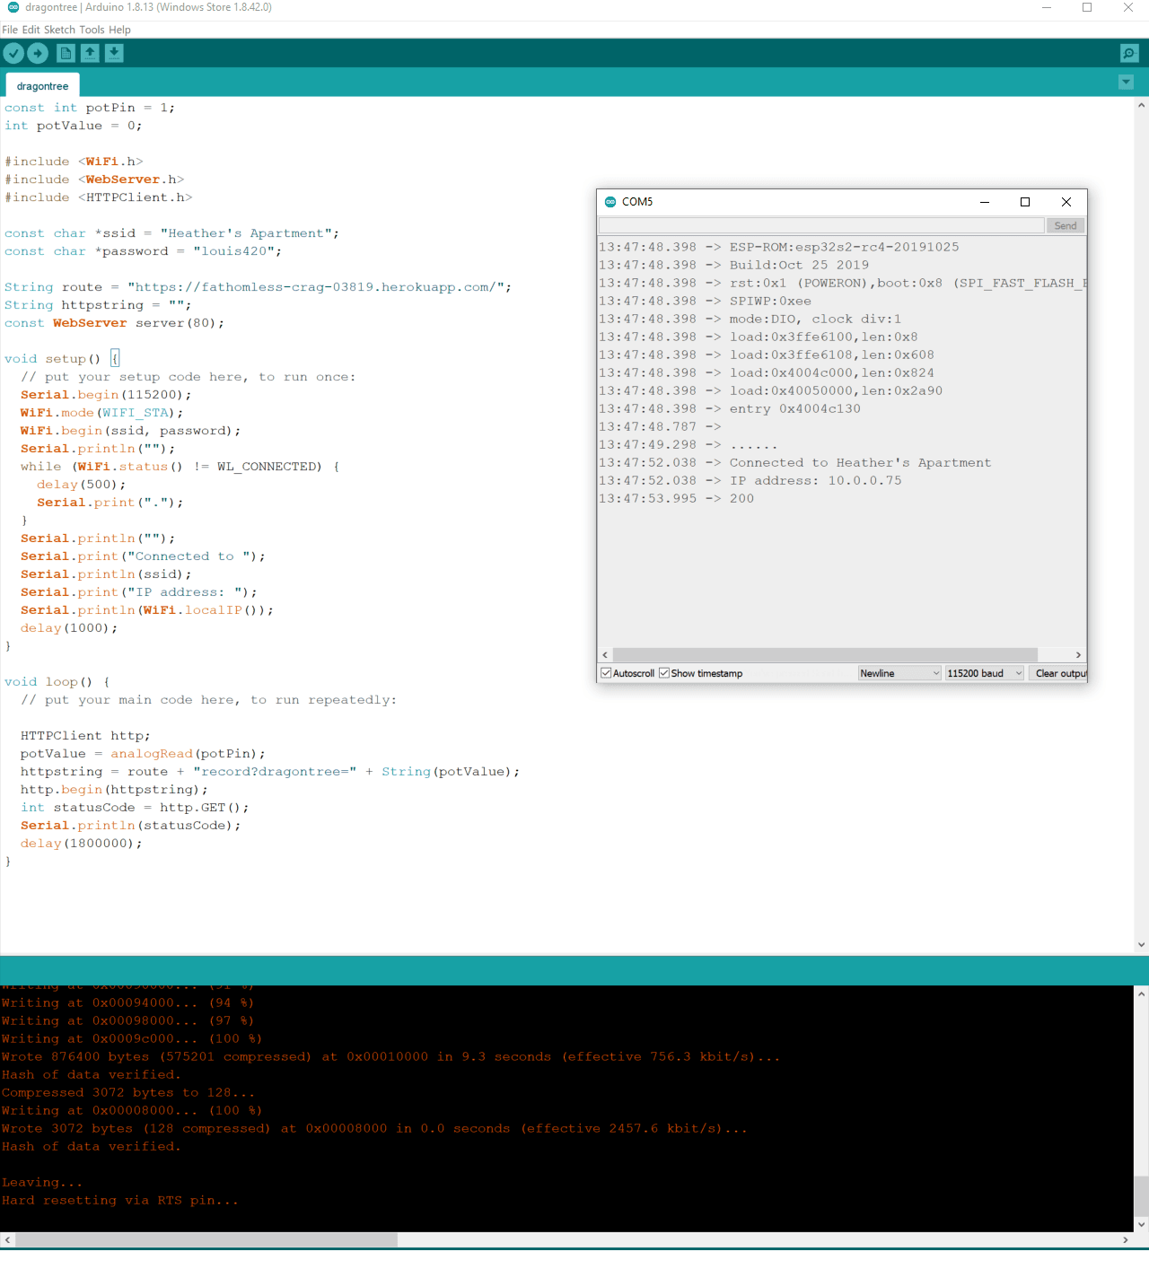Viewport: 1149px width, 1278px height.
Task: Uncheck Show timestamp option
Action: point(664,673)
